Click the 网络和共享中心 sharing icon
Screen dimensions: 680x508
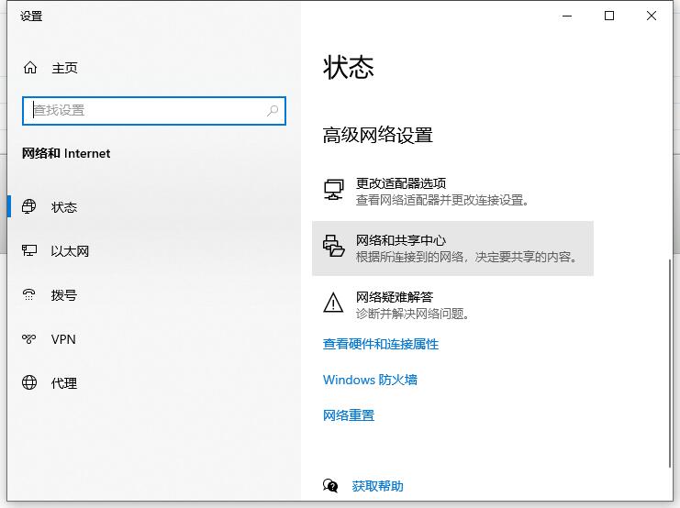333,248
